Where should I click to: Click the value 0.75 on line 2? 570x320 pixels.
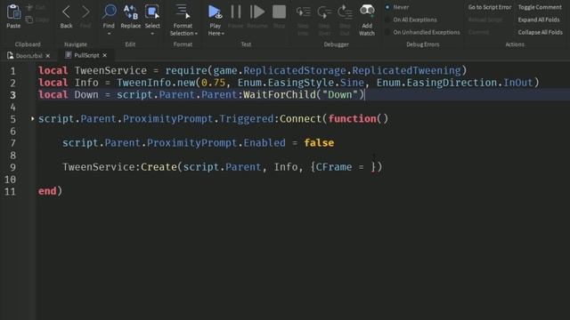(x=213, y=83)
